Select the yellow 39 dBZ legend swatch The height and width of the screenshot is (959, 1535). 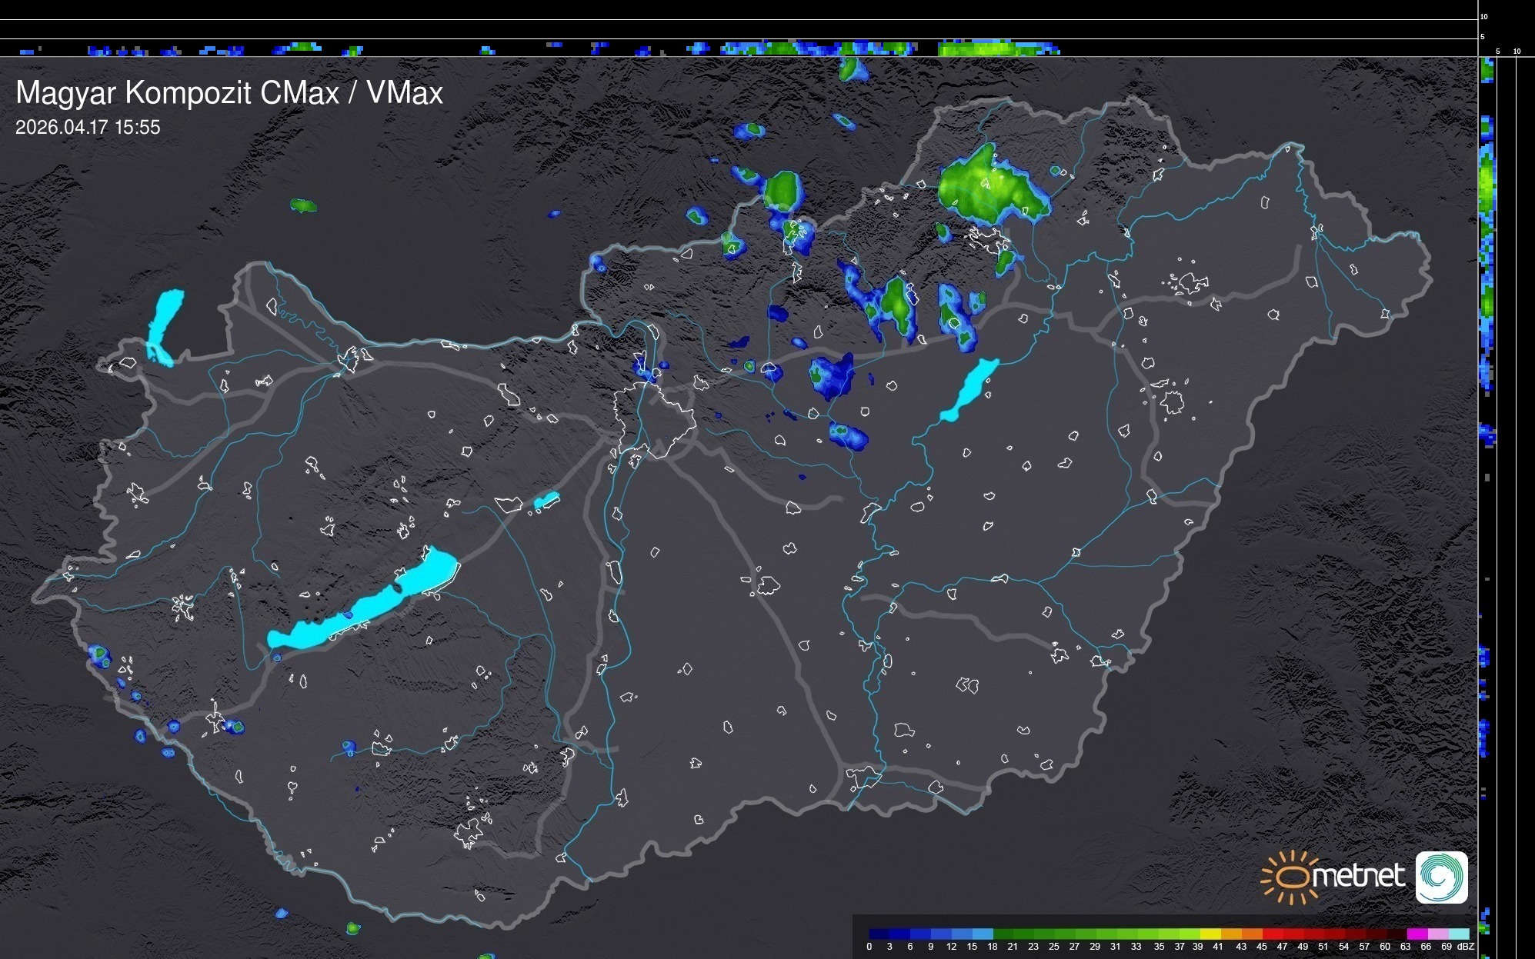pyautogui.click(x=1210, y=934)
